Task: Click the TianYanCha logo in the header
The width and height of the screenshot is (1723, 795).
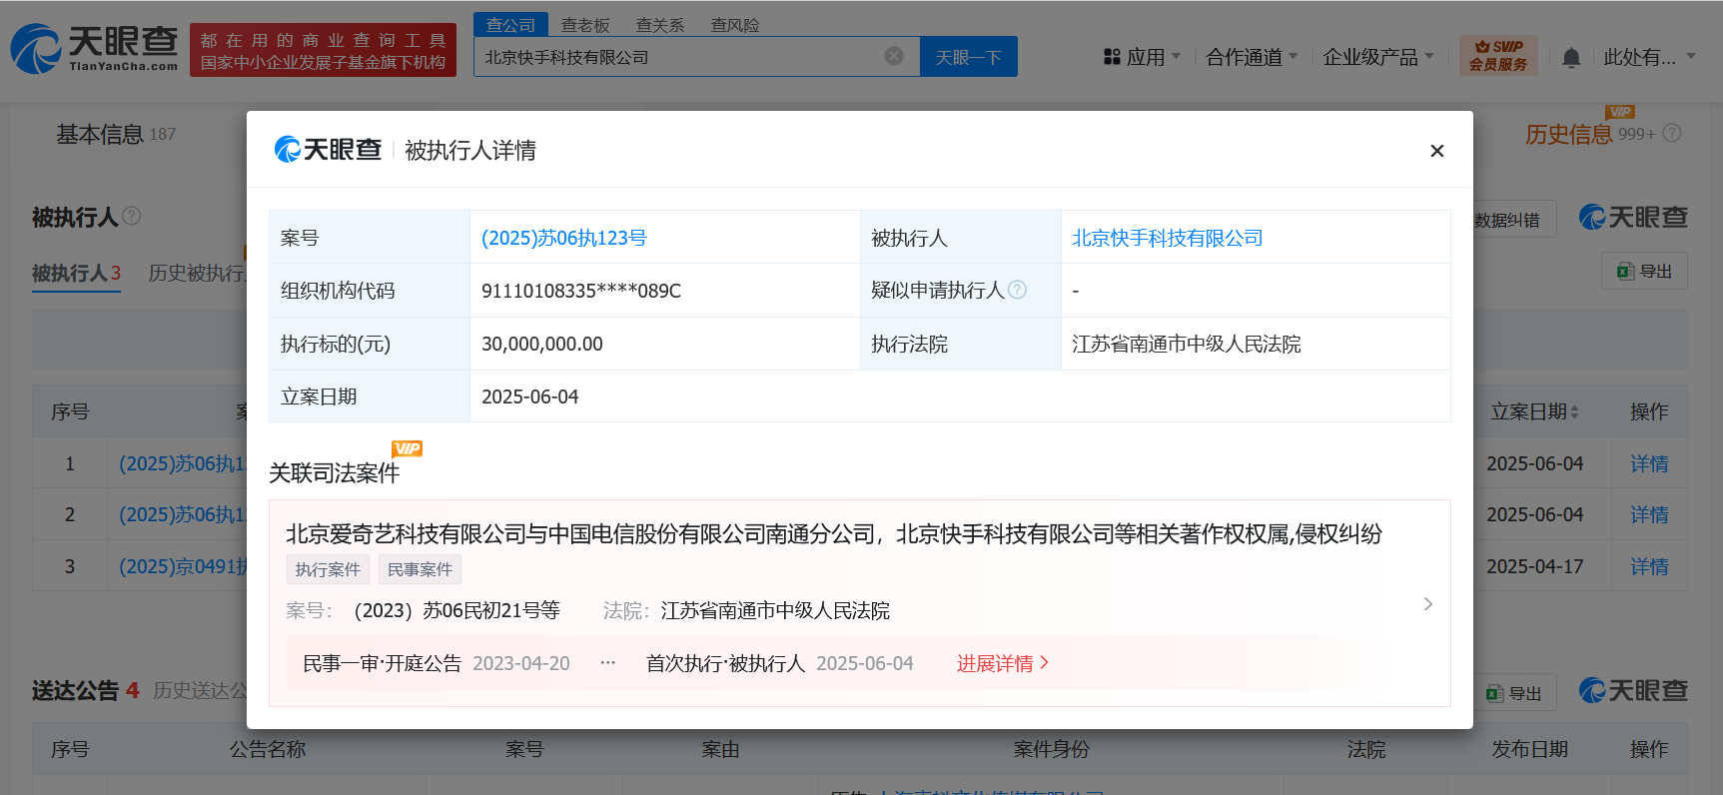Action: tap(94, 49)
